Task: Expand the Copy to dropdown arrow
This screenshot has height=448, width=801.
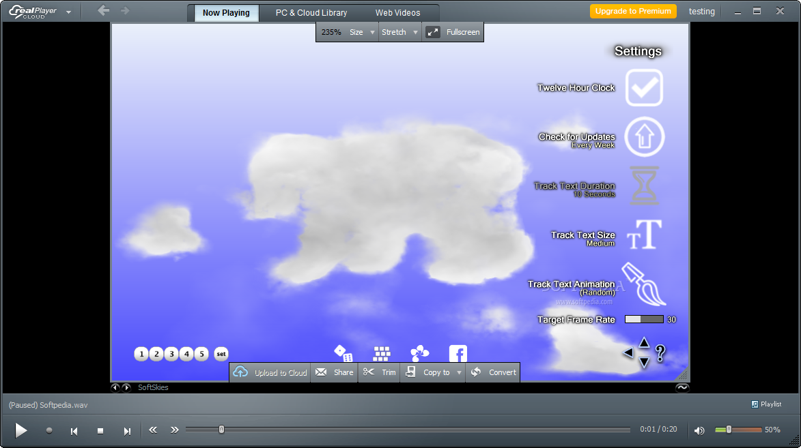Action: point(460,372)
